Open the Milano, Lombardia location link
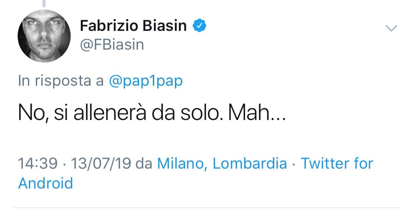The image size is (414, 215). click(222, 163)
